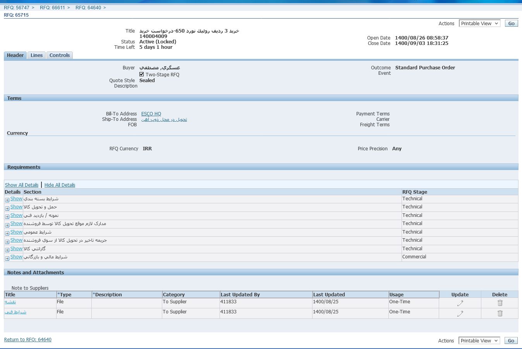This screenshot has width=522, height=349.
Task: Switch to the Controls tab
Action: tap(60, 55)
